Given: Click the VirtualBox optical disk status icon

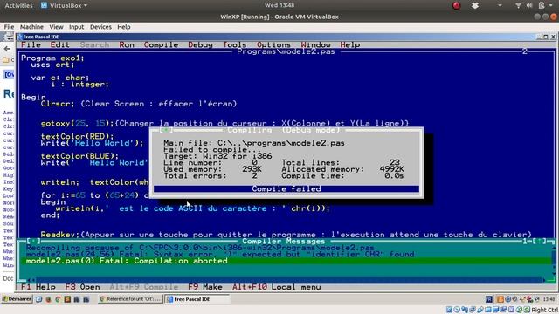Looking at the screenshot, I should pyautogui.click(x=457, y=310).
